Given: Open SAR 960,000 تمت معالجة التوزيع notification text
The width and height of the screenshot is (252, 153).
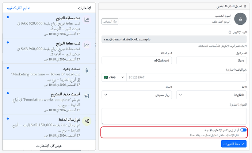Looking at the screenshot, I should coord(49,51).
